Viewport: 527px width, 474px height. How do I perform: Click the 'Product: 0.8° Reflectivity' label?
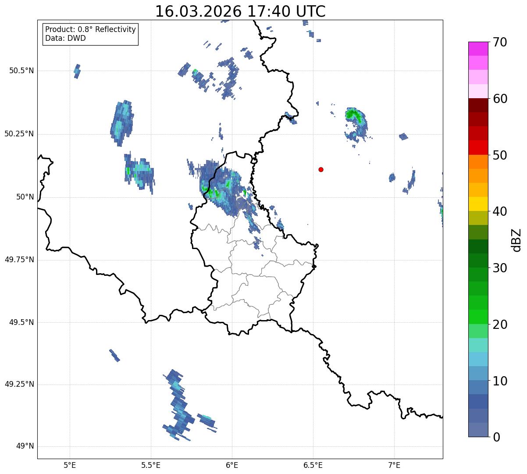pyautogui.click(x=91, y=29)
